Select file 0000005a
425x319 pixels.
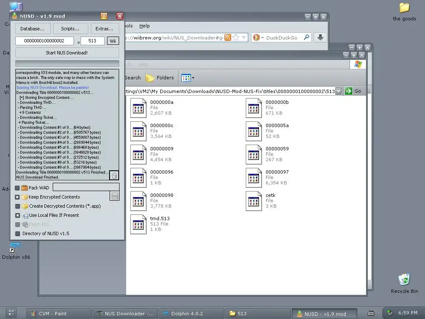pos(267,131)
